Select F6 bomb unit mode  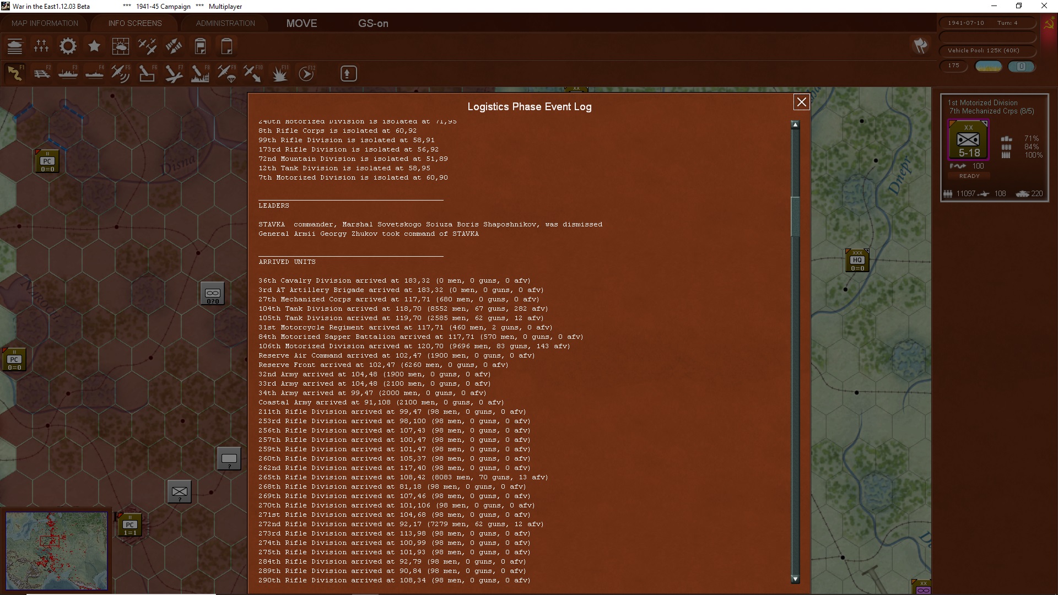point(147,73)
